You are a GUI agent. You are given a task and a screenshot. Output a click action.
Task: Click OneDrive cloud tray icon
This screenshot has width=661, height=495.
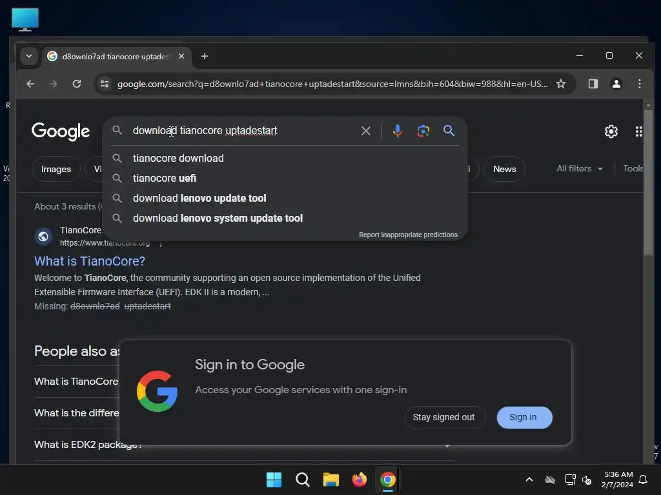550,480
